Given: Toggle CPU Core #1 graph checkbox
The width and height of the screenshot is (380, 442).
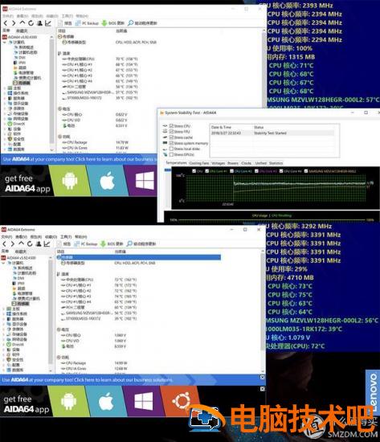Looking at the screenshot, I should (x=207, y=171).
